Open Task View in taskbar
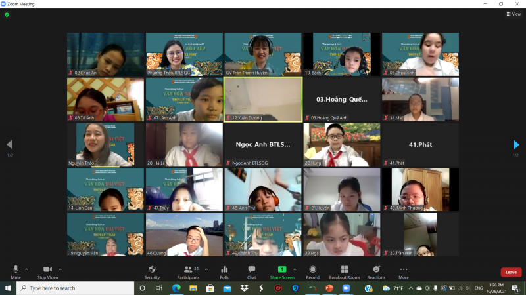Screen dimensions: 526x295 [x=159, y=288]
